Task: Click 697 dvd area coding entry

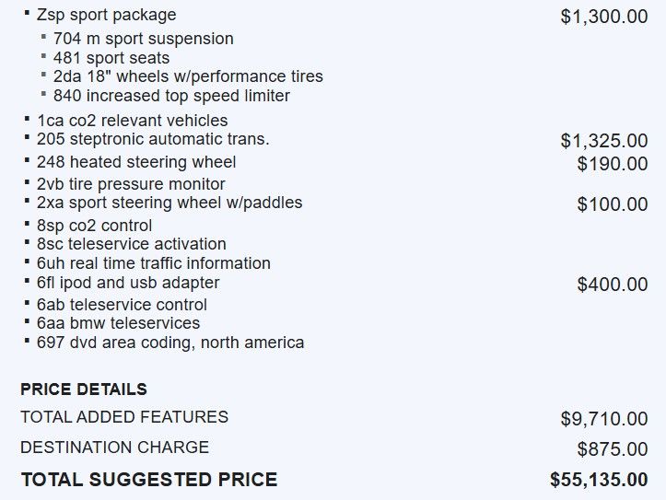Action: tap(170, 343)
